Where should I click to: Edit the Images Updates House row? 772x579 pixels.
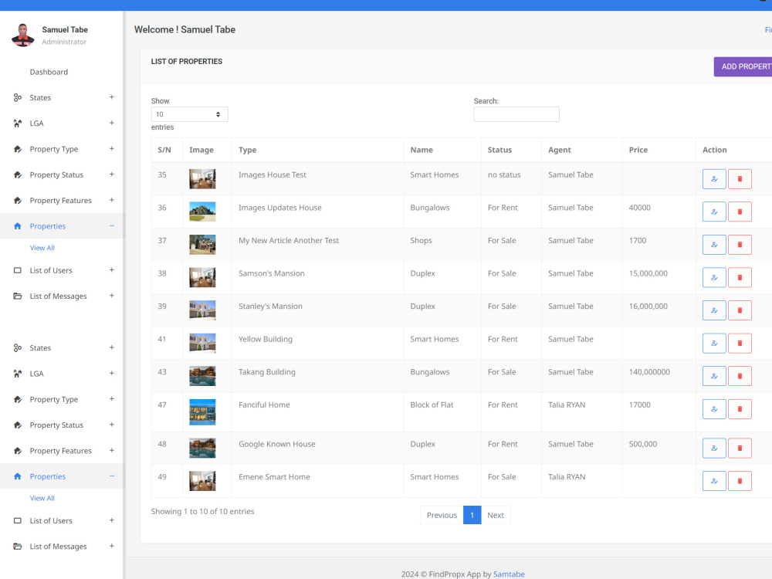click(x=714, y=212)
